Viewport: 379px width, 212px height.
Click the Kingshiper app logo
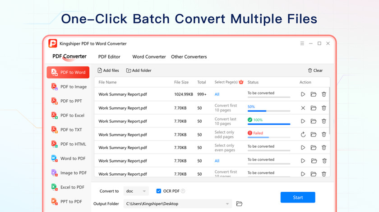pos(53,44)
